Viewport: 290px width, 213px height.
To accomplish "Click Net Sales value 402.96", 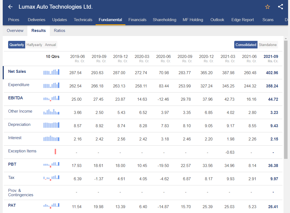I will [272, 73].
